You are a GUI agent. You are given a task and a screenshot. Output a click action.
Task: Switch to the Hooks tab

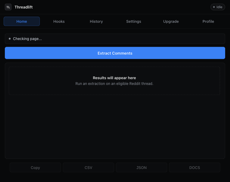pos(59,21)
